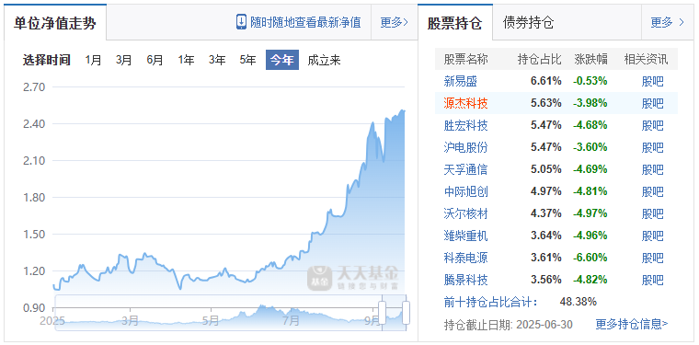
Task: Click 股票名称 column header
Action: pyautogui.click(x=466, y=59)
